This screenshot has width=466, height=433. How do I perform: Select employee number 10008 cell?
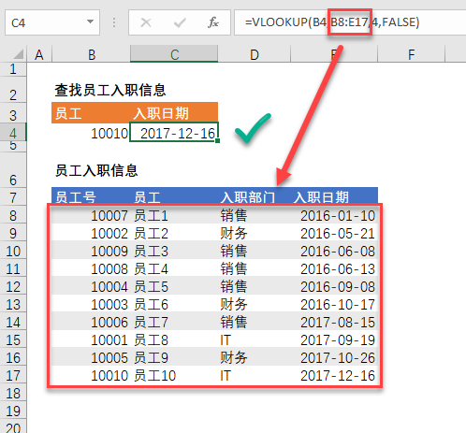pos(91,268)
